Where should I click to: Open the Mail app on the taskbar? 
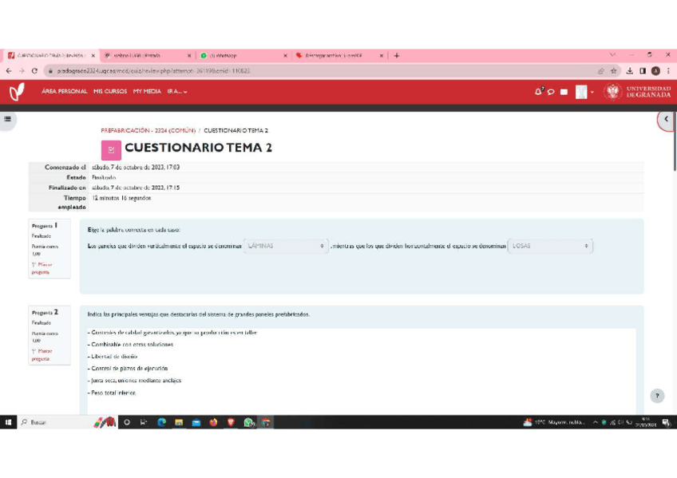point(196,422)
